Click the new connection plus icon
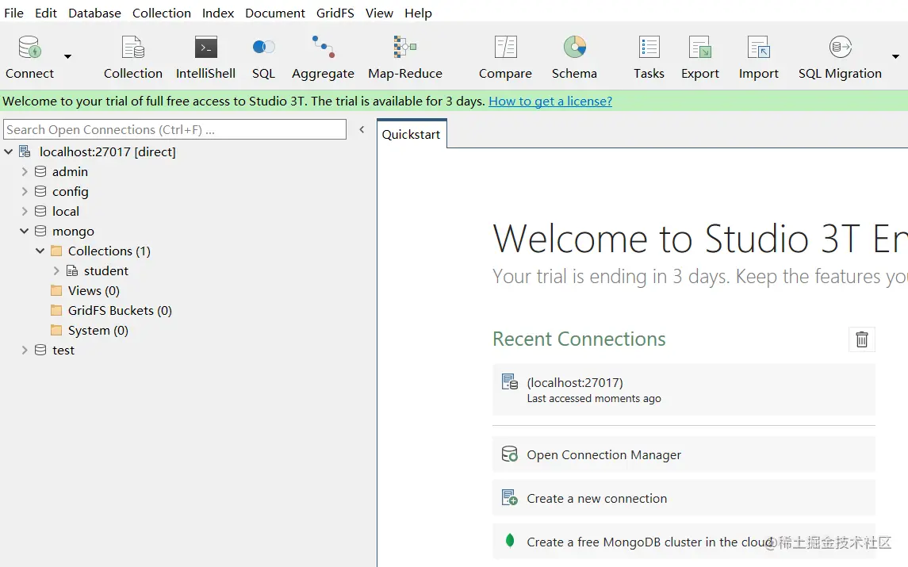Image resolution: width=908 pixels, height=567 pixels. [x=510, y=497]
